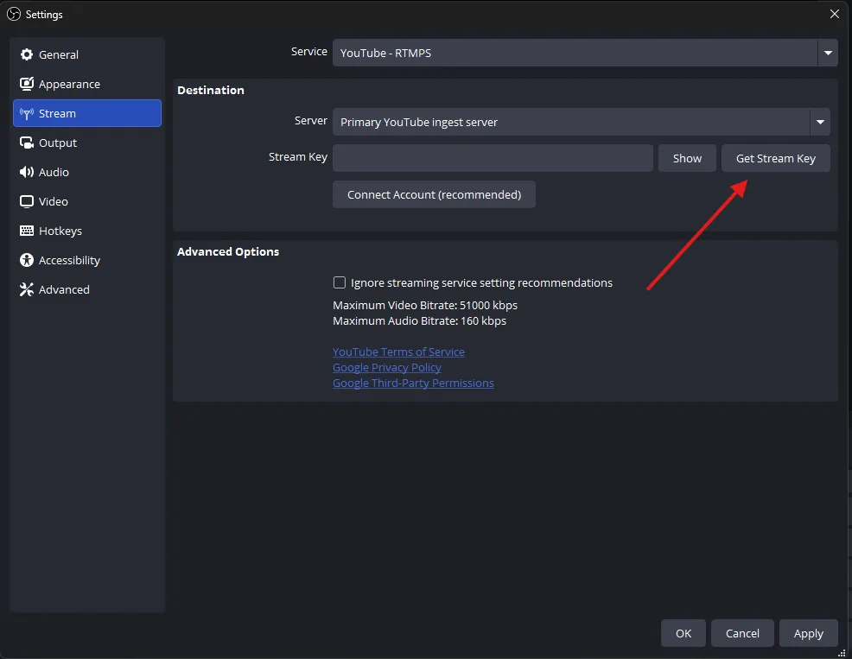852x659 pixels.
Task: Click the Get Stream Key button
Action: pos(775,158)
